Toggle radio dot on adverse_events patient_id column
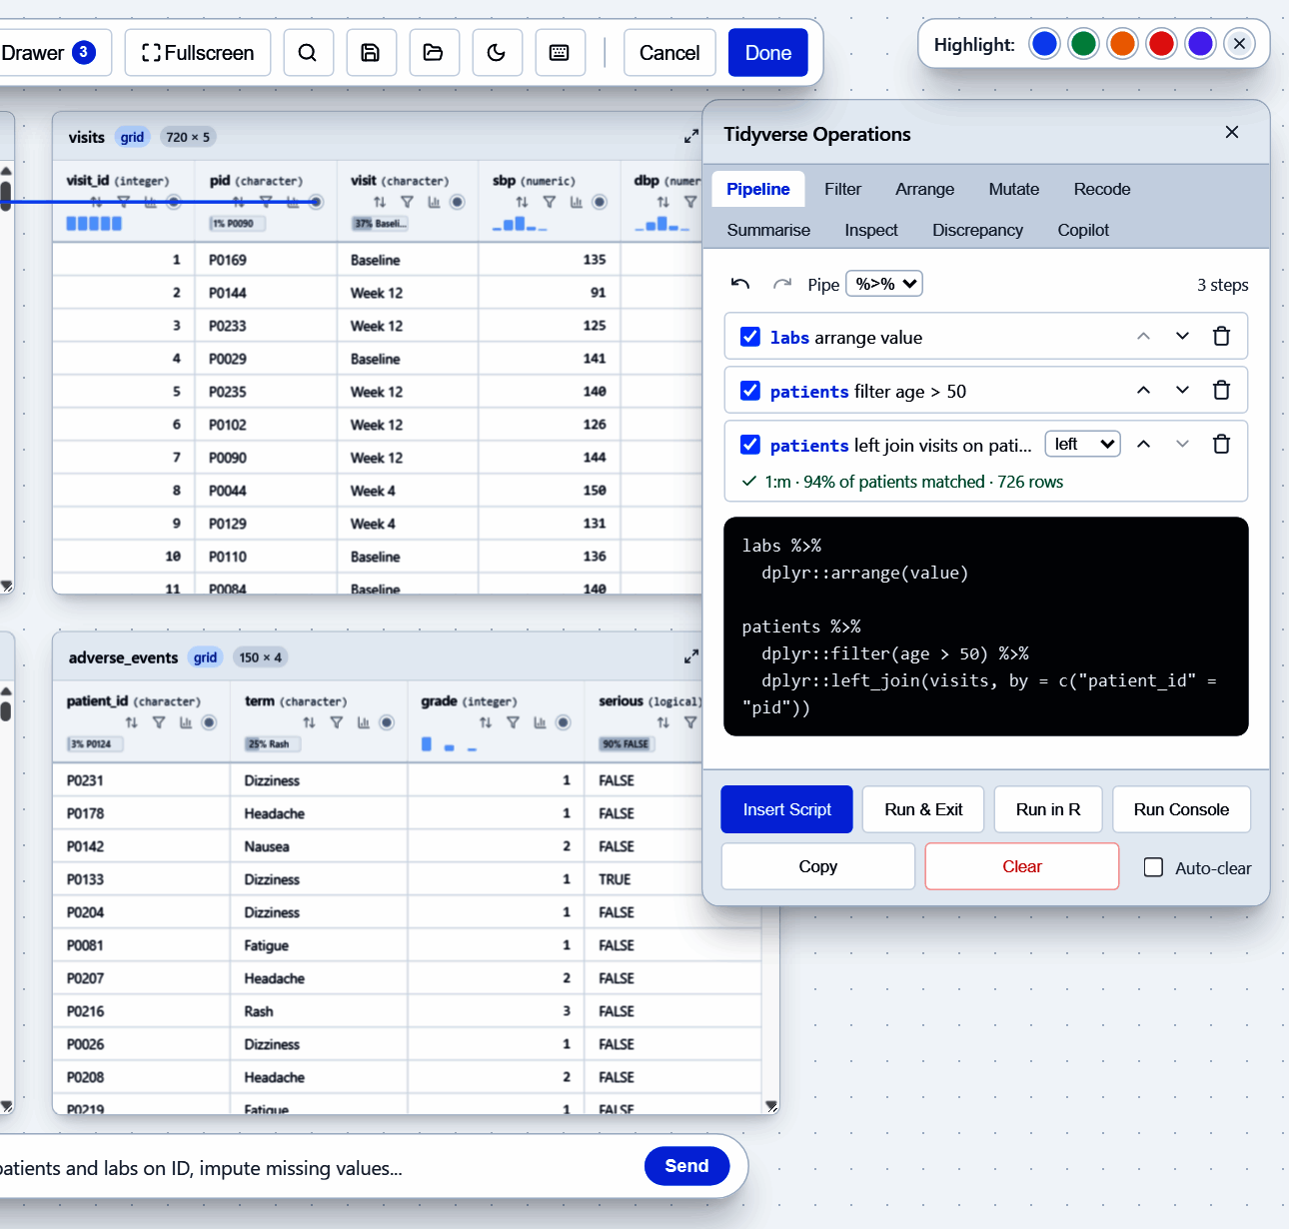The image size is (1289, 1229). tap(210, 722)
